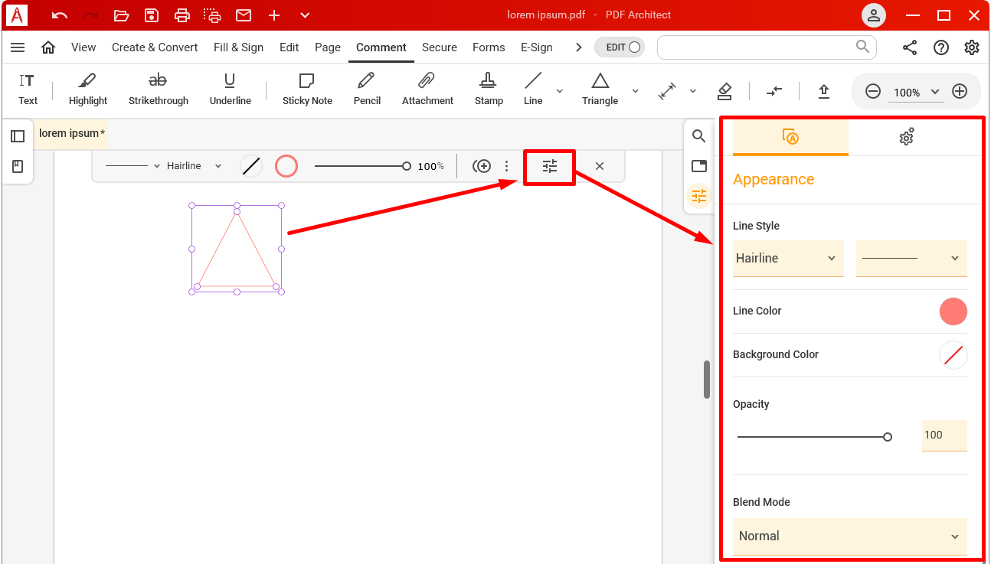Open the Secure tab
The width and height of the screenshot is (991, 564).
click(440, 47)
